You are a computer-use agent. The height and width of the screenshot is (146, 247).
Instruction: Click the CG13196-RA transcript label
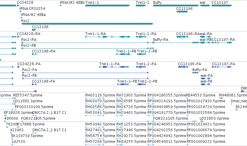click(188, 34)
